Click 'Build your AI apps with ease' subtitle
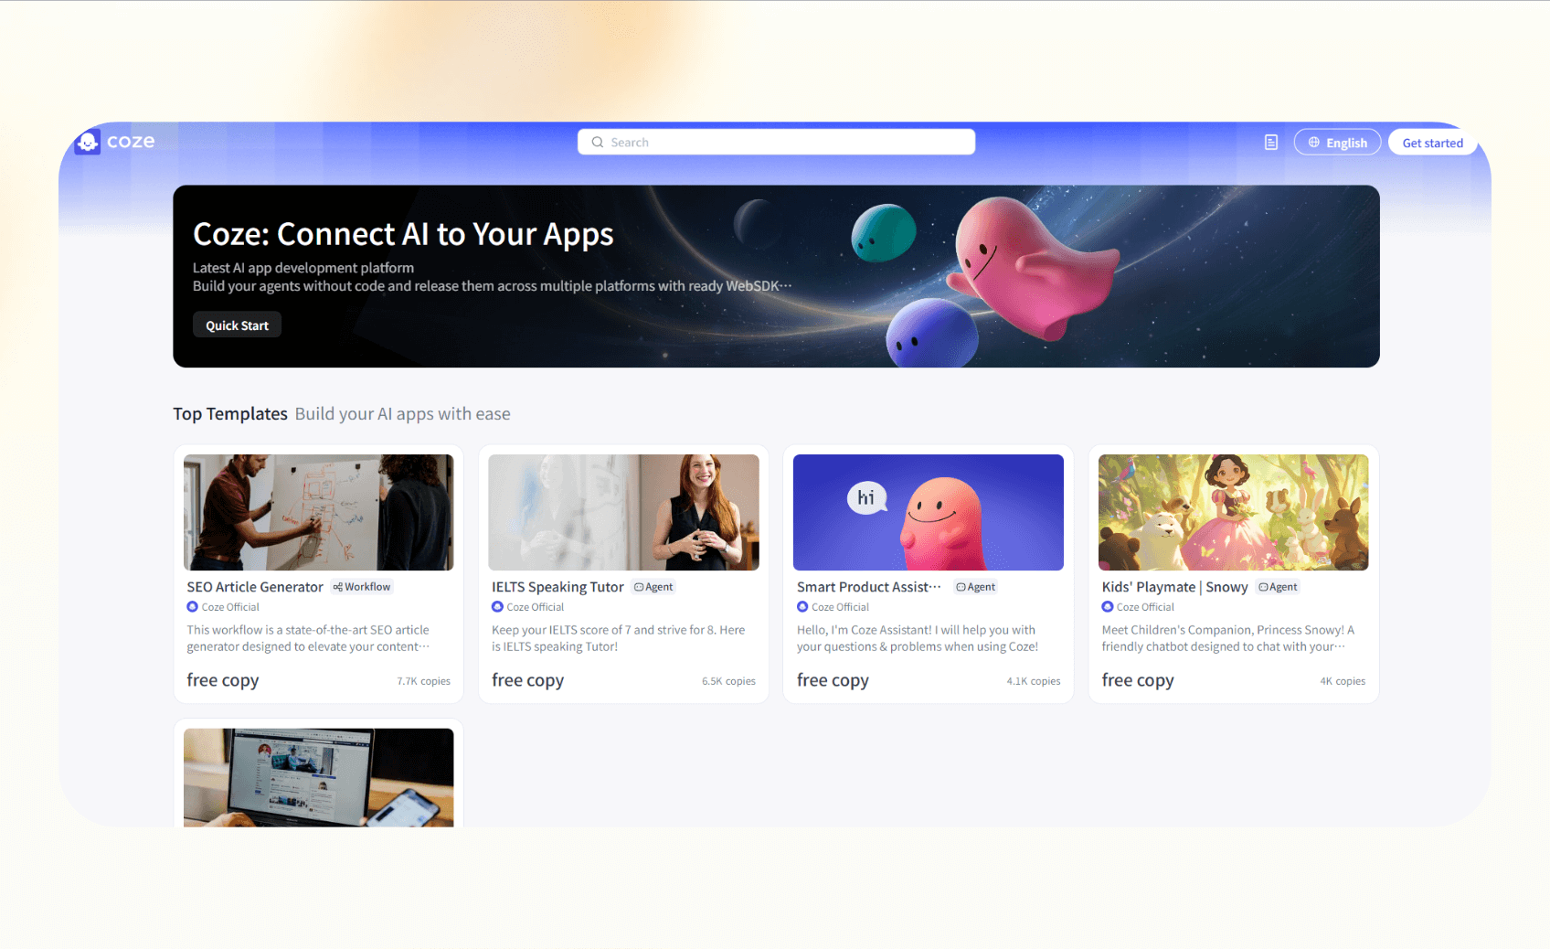 (402, 413)
